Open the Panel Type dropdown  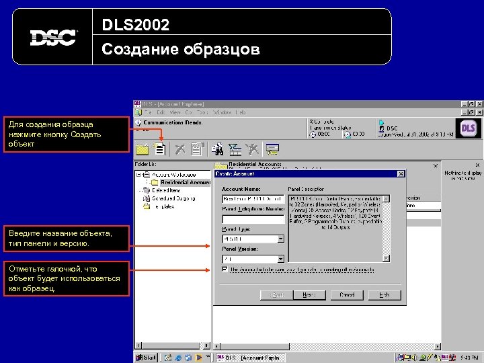click(x=280, y=239)
